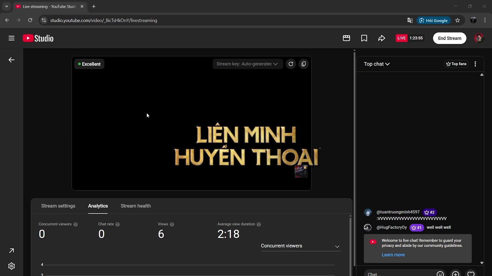Share the stream with the arrow icon
The height and width of the screenshot is (276, 492).
[x=382, y=38]
